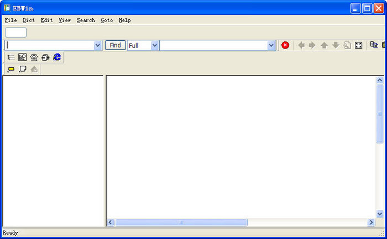Click the blank dictionary group button
Screen dimensions: 387x239
click(x=15, y=32)
